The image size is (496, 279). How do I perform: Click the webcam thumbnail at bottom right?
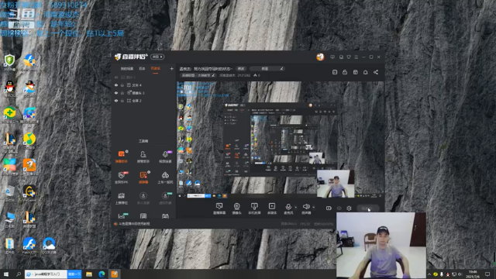(381, 245)
